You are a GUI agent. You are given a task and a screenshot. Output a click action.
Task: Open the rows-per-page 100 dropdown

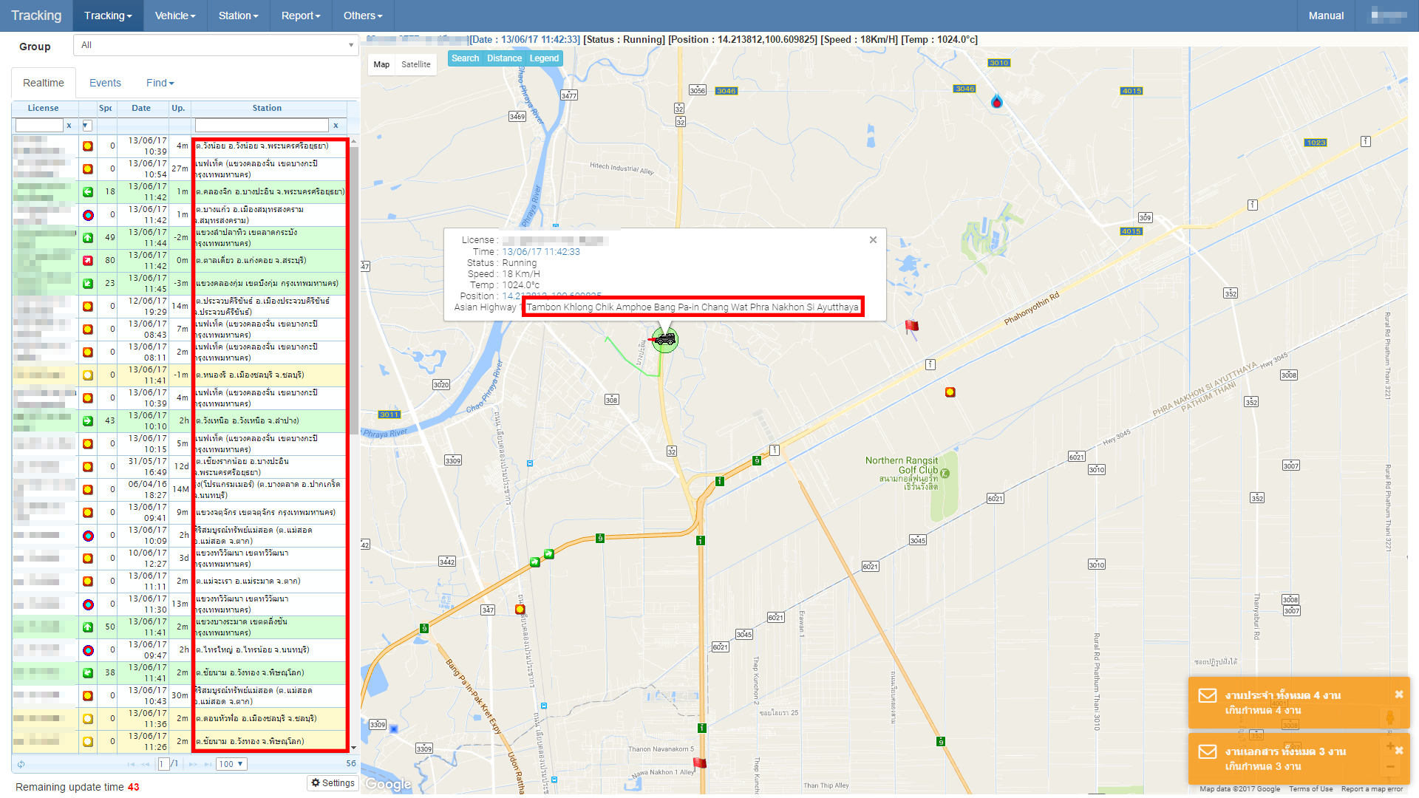(231, 764)
